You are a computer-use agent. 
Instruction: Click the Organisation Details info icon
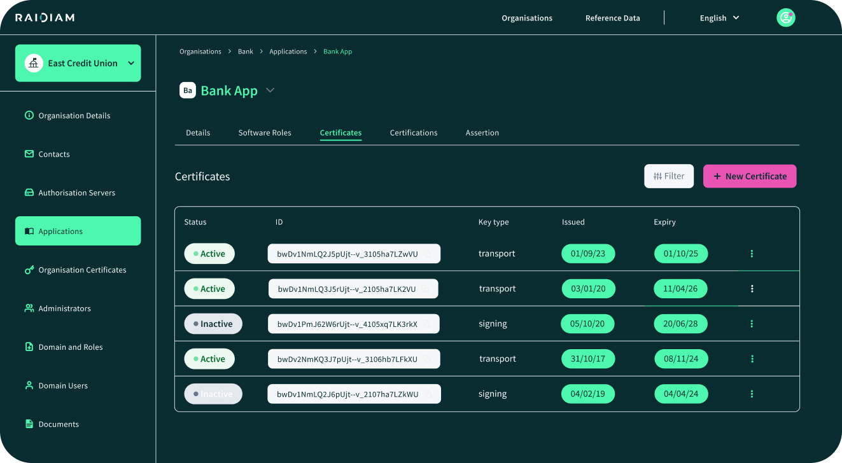pyautogui.click(x=29, y=116)
